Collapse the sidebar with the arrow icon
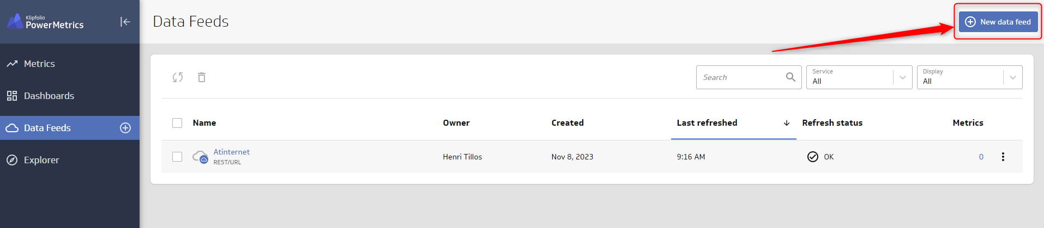Viewport: 1044px width, 228px height. click(125, 22)
